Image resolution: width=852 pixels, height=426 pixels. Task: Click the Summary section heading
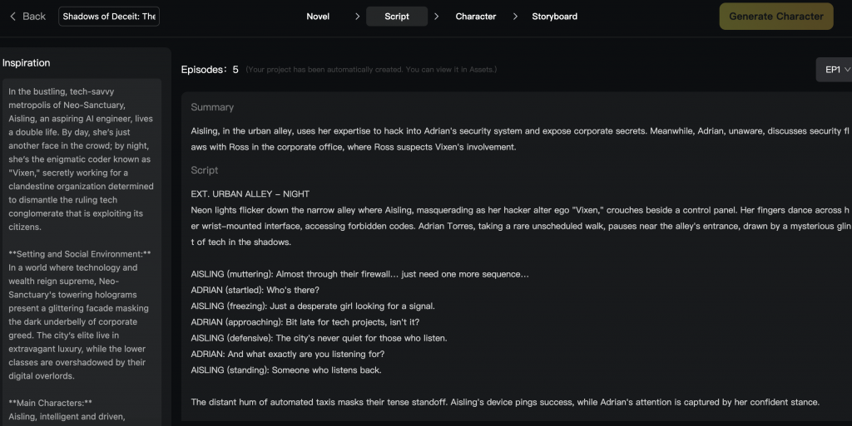(212, 107)
